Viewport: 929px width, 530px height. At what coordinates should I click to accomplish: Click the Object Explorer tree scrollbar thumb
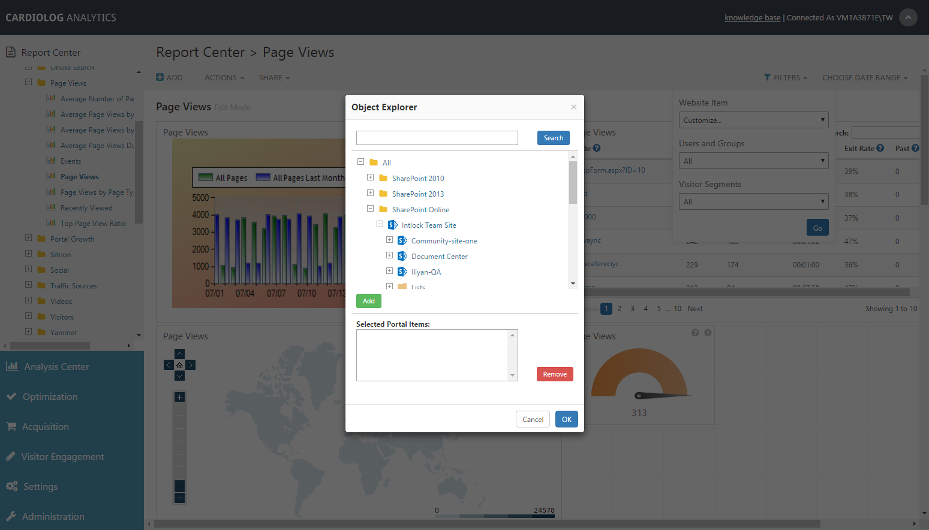tap(573, 182)
